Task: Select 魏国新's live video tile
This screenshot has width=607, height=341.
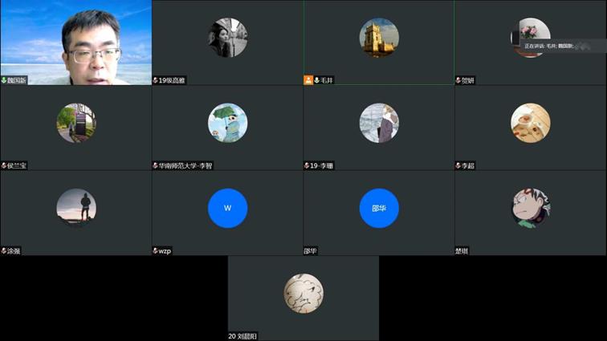Action: 75,39
